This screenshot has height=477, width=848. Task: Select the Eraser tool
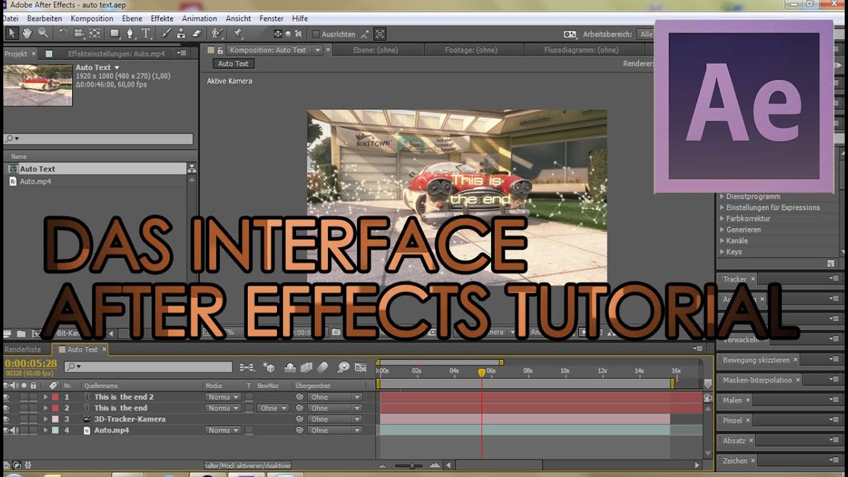pos(197,33)
